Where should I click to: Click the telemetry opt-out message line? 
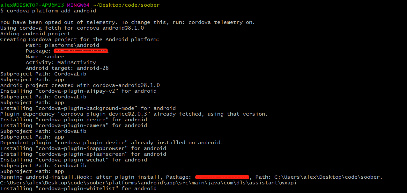click(128, 22)
